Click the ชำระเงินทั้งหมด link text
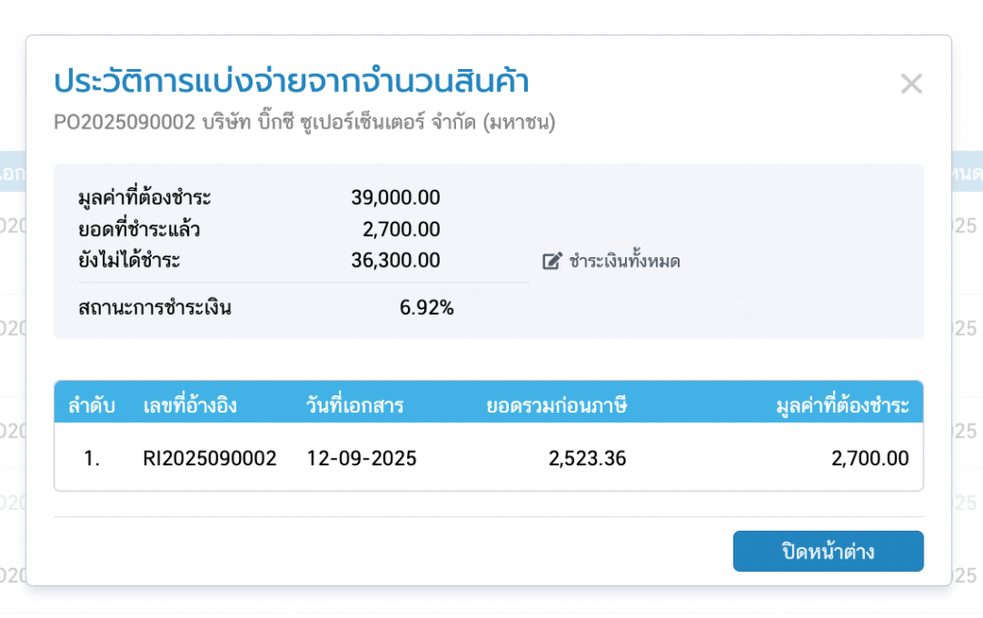The image size is (983, 618). coord(624,261)
